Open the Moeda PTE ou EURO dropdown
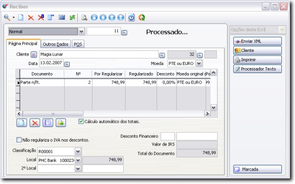The width and height of the screenshot is (295, 184). pos(199,64)
